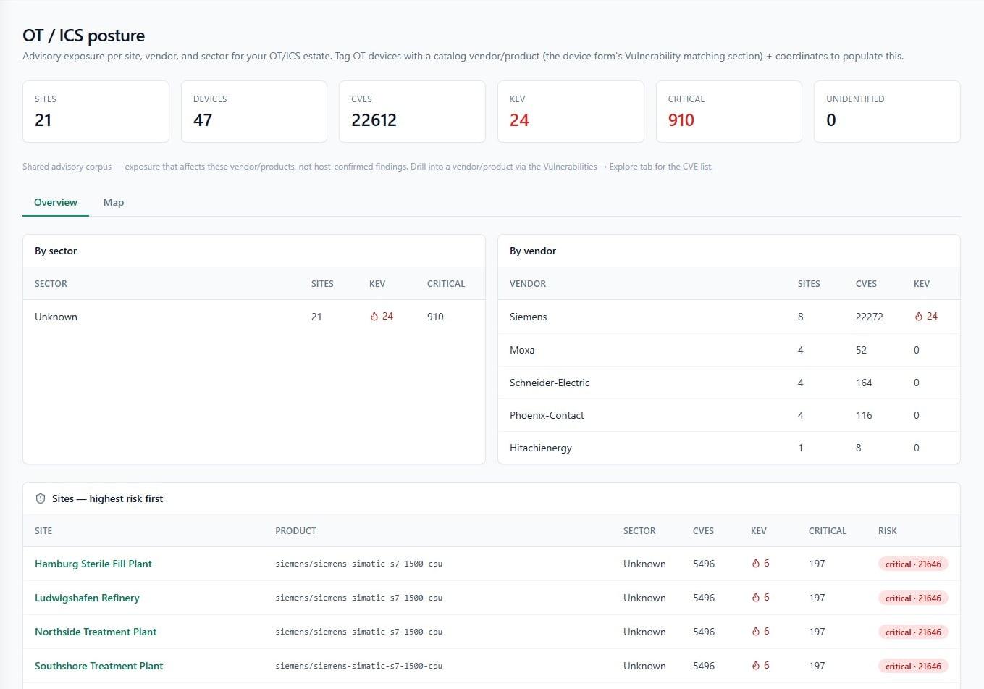
Task: Open Ludwigshafen Refinery site link
Action: click(87, 598)
